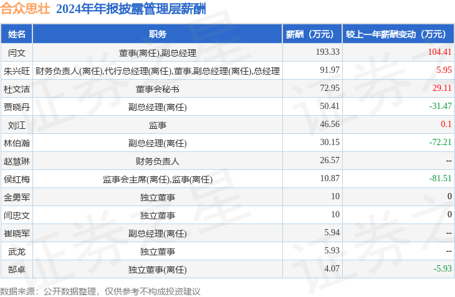
Task: Click the change value 29.11
Action: coord(442,88)
